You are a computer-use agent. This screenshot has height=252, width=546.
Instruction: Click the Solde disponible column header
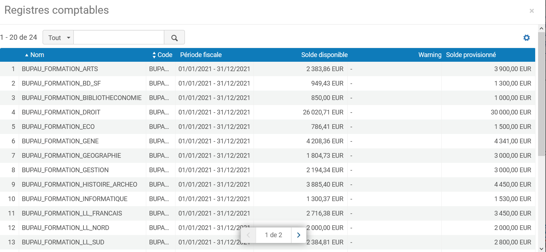[x=324, y=55]
